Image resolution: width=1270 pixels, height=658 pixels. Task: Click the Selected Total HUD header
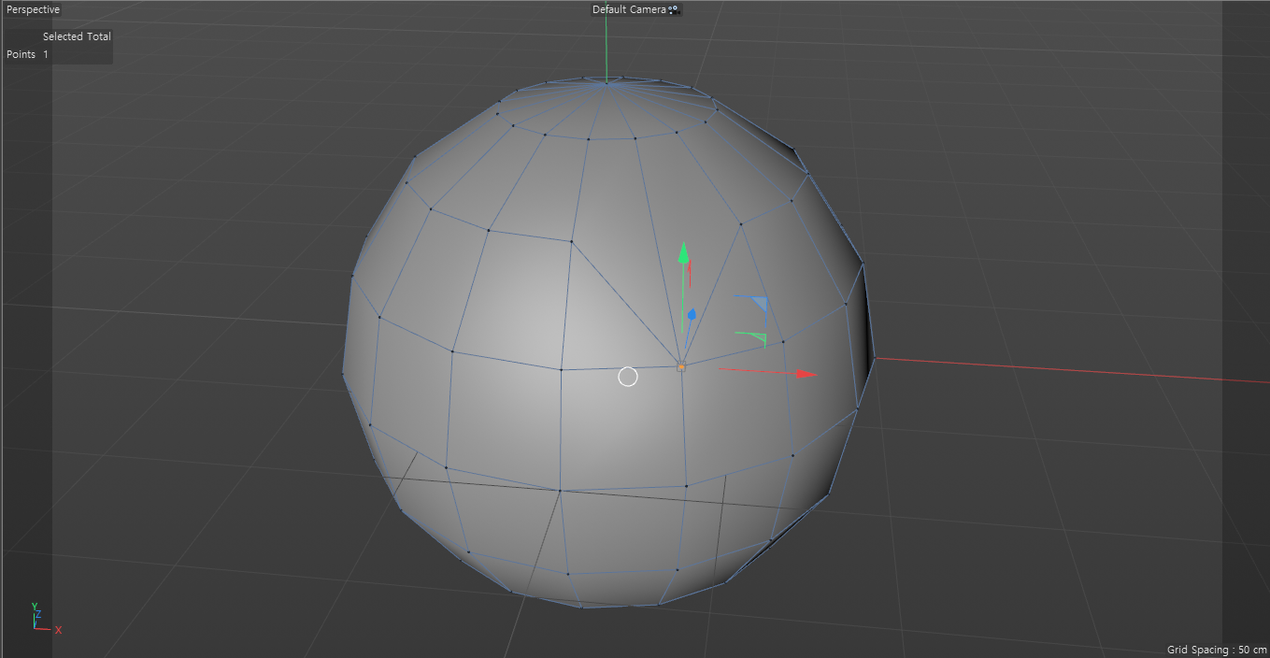pos(77,36)
